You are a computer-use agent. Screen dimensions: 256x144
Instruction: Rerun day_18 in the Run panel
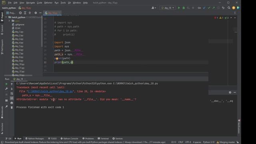click(6, 84)
